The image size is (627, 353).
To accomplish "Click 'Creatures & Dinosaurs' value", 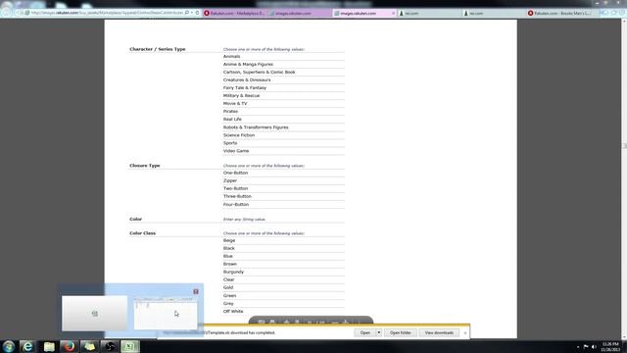I will click(247, 79).
